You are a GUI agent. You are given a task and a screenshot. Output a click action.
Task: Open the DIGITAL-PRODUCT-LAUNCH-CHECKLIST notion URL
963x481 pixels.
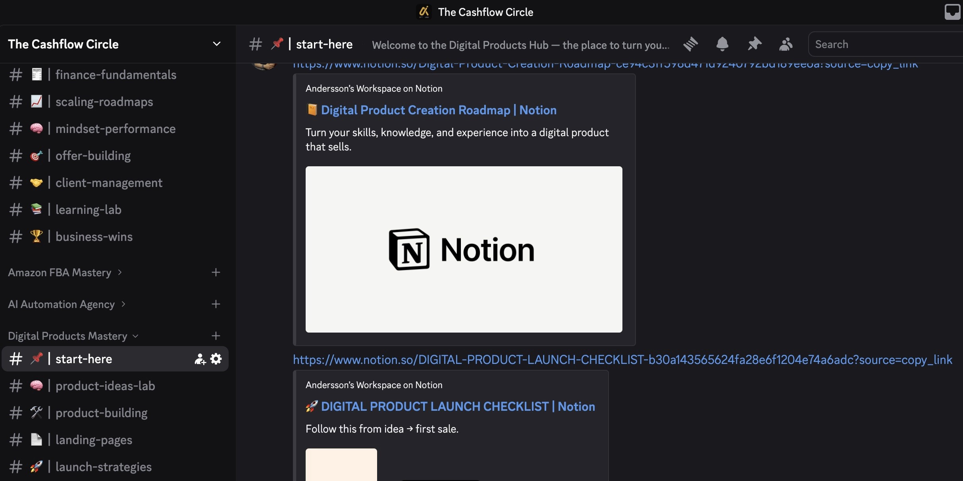click(622, 360)
